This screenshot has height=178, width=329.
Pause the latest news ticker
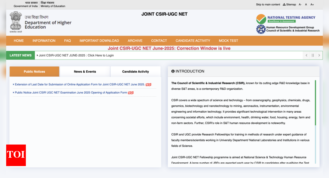(x=313, y=55)
